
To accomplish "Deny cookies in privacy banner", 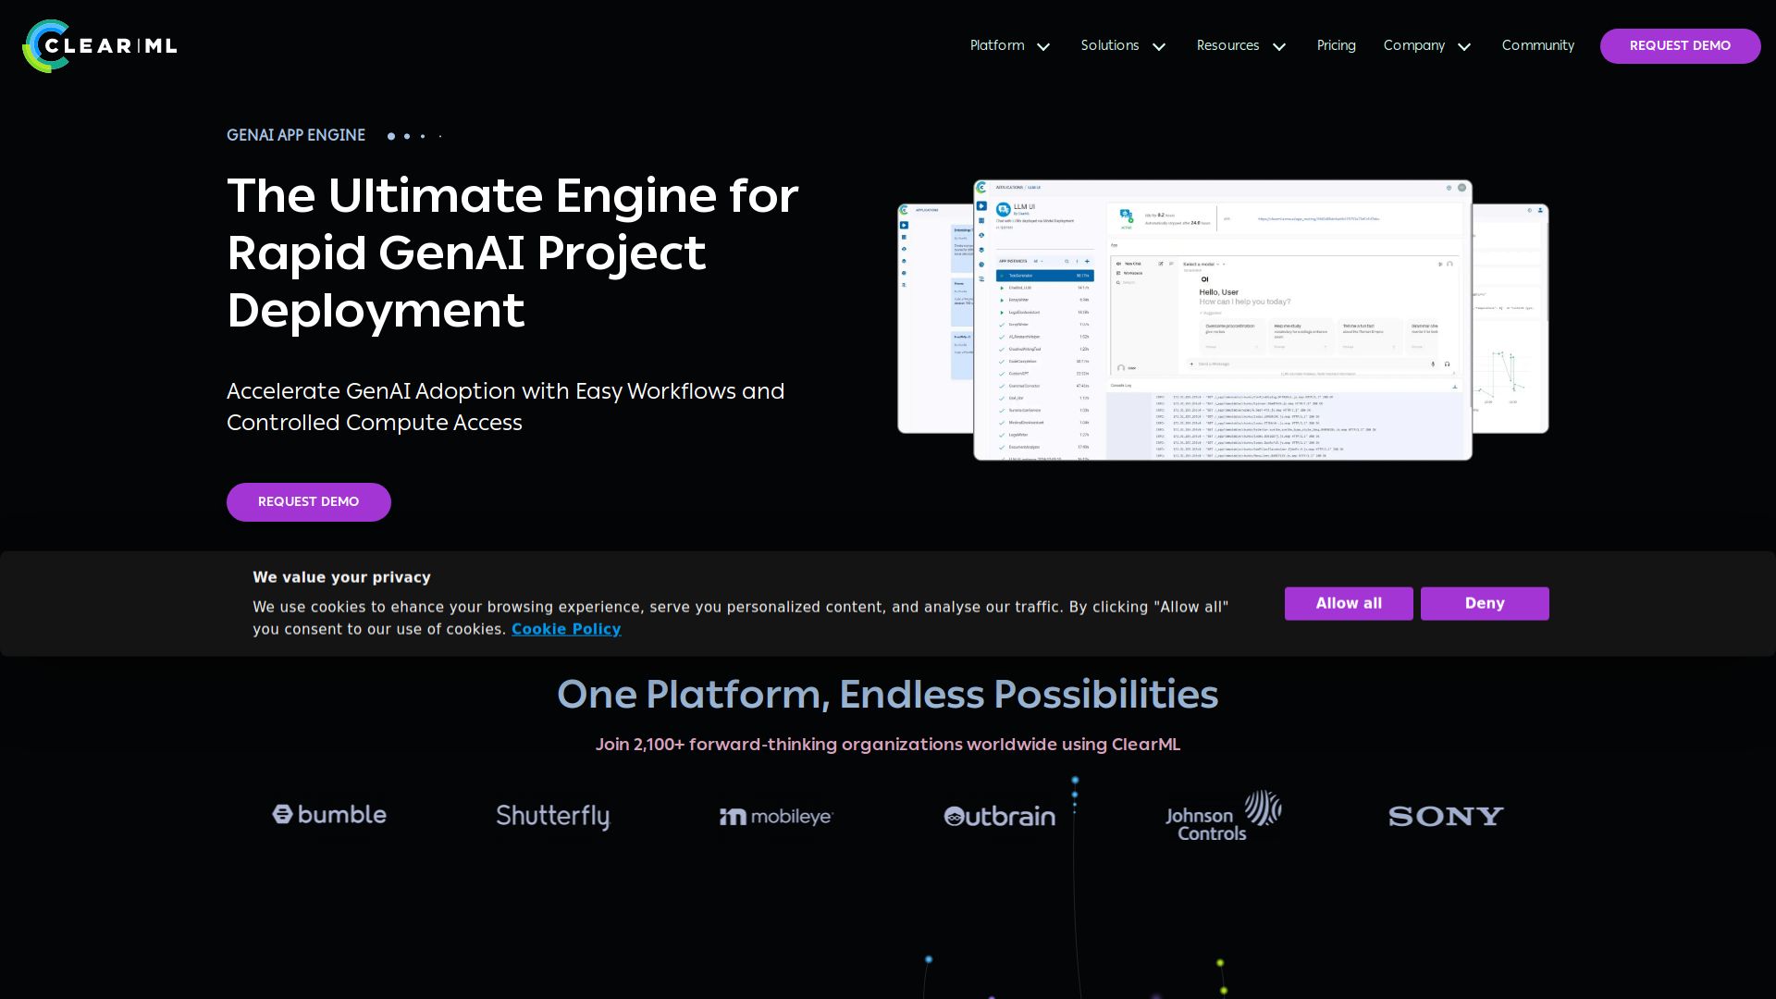I will coord(1484,603).
